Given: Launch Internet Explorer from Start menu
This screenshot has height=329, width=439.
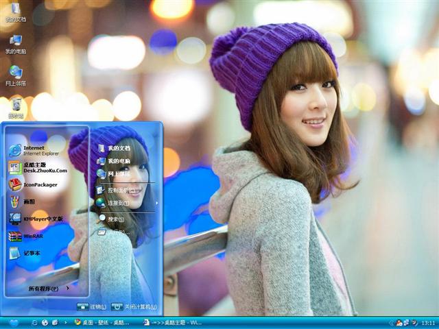Looking at the screenshot, I should tap(34, 151).
